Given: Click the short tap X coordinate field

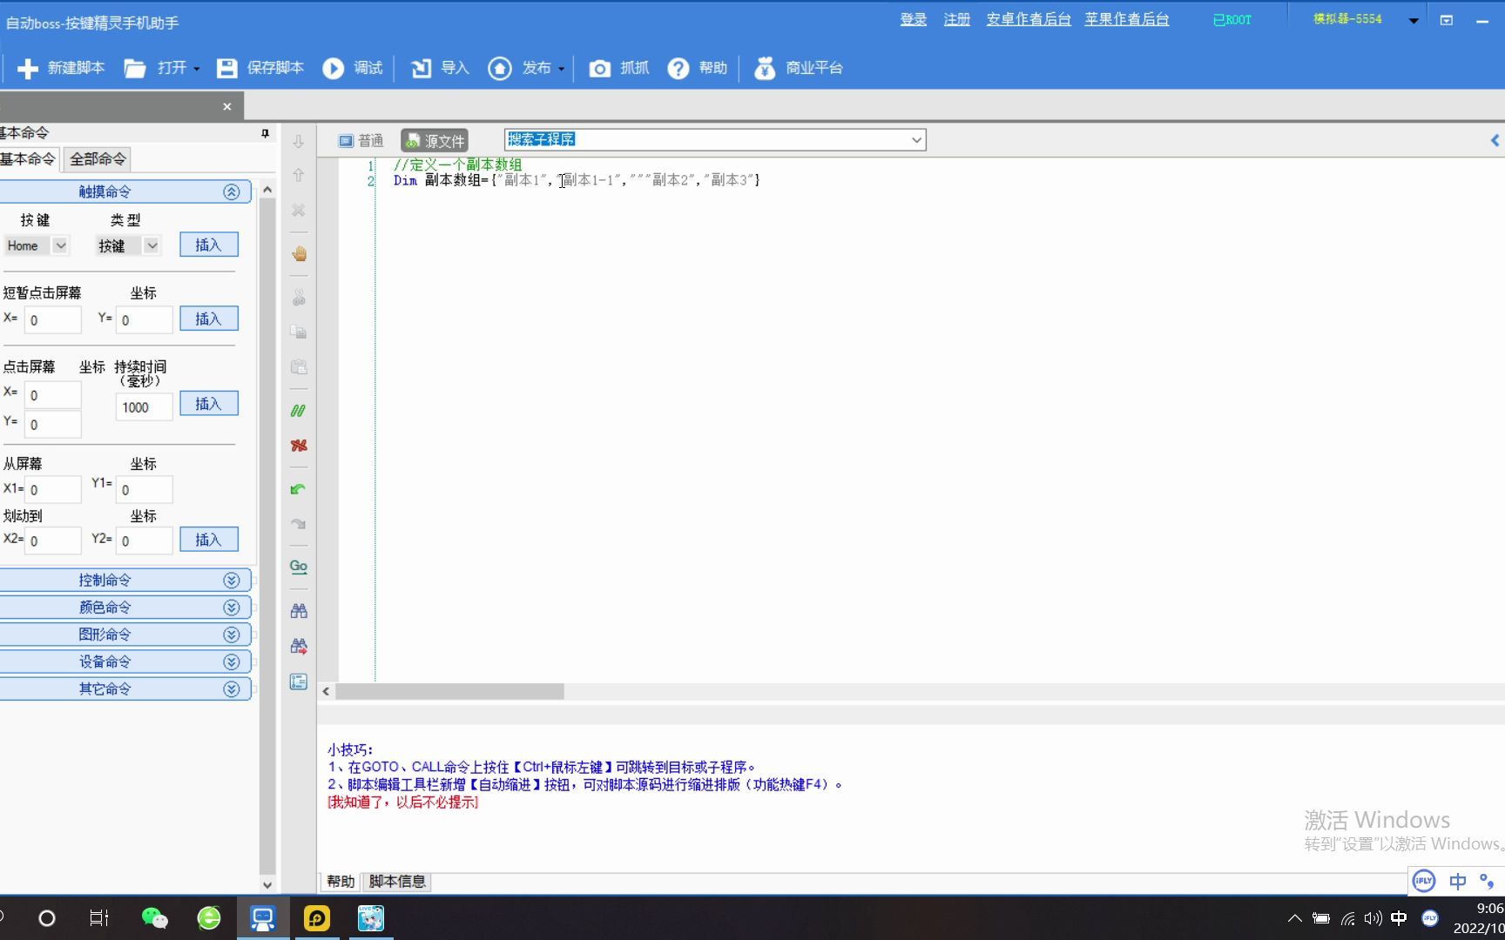Looking at the screenshot, I should (53, 320).
